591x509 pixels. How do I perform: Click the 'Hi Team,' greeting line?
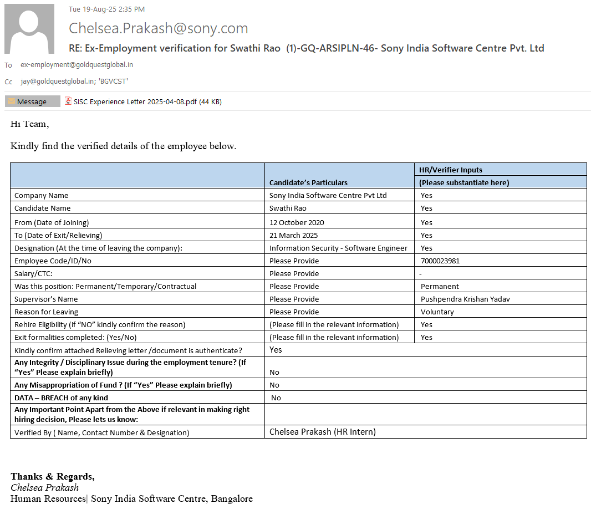pyautogui.click(x=30, y=124)
